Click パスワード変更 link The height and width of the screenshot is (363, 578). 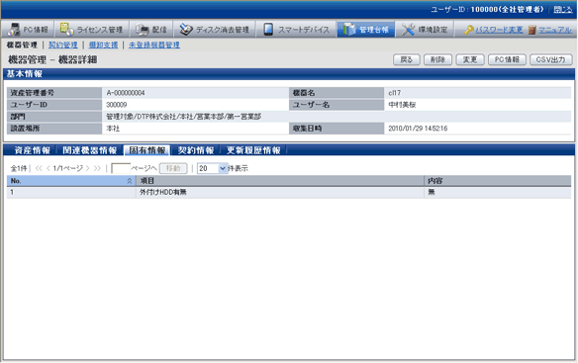click(x=499, y=30)
